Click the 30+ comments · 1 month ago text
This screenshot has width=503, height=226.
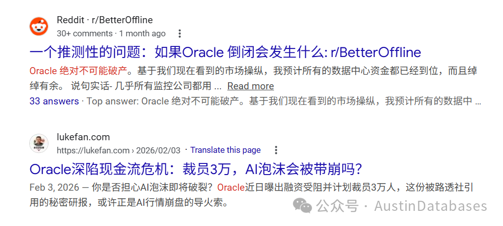point(111,33)
